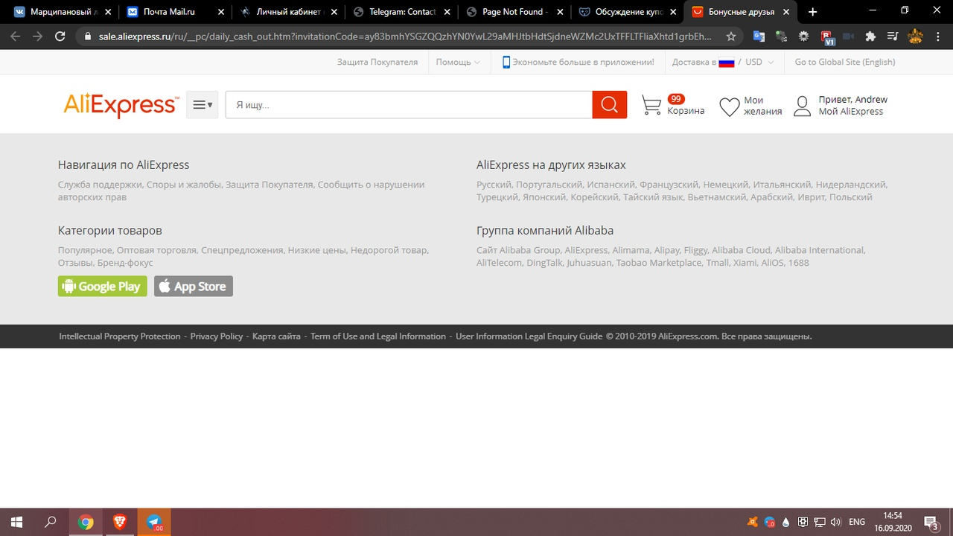Image resolution: width=953 pixels, height=536 pixels.
Task: Click the App Store download button
Action: [x=194, y=286]
